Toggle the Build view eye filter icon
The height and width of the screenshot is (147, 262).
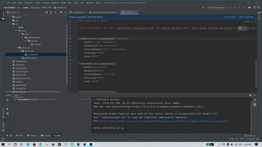[7, 114]
